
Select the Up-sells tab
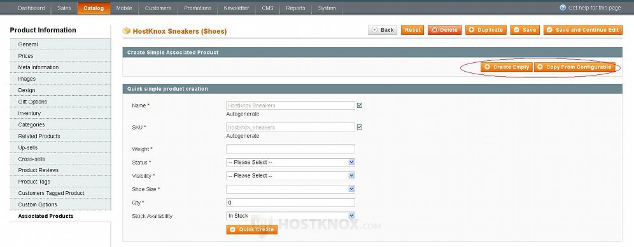coord(60,148)
